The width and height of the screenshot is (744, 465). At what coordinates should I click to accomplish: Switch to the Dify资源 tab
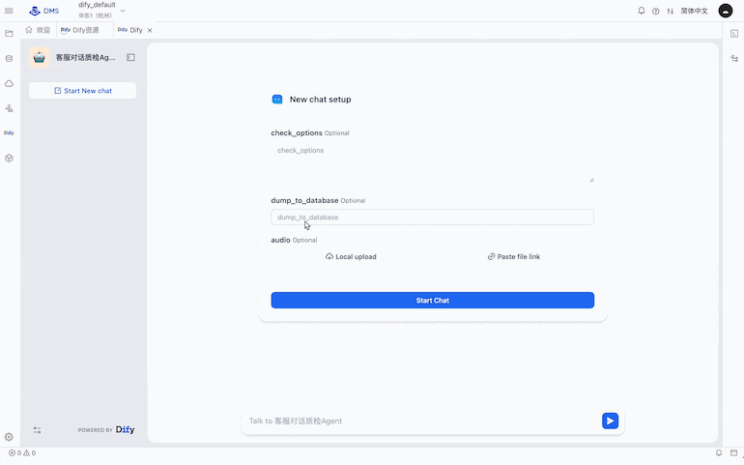tap(79, 30)
